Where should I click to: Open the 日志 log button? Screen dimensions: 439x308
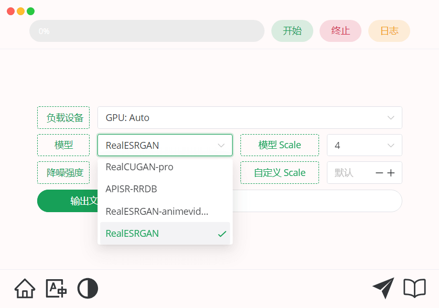(x=389, y=31)
